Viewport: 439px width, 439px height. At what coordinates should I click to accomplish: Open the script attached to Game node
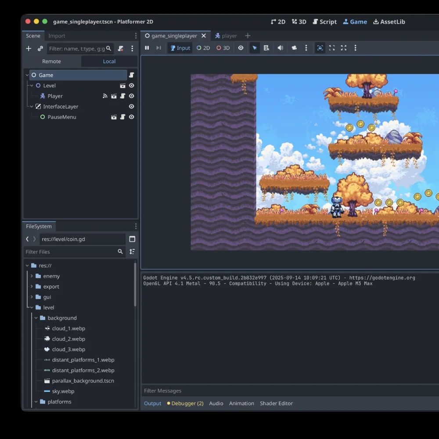[131, 75]
